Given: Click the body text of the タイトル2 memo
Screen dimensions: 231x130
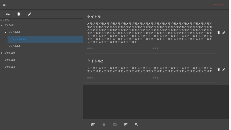Looking at the screenshot, I should (149, 70).
